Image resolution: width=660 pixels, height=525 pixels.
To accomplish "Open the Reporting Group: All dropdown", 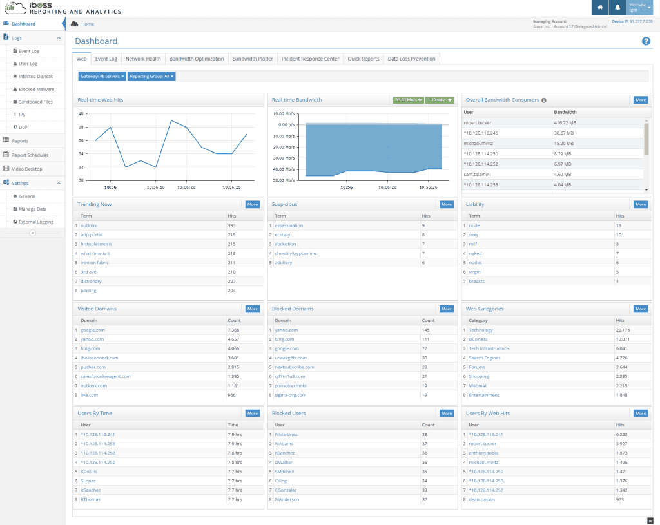I will (151, 76).
